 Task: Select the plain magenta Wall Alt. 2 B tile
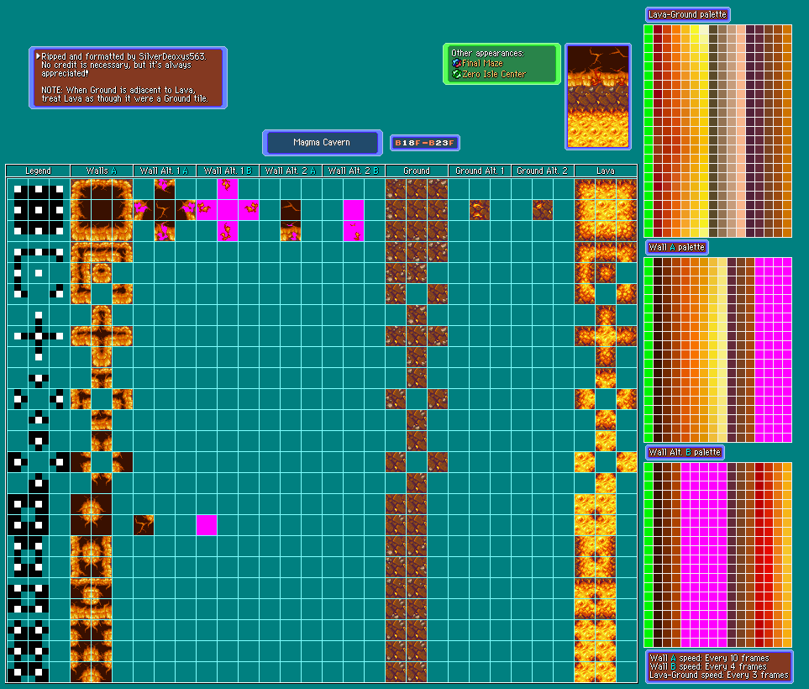coord(354,210)
